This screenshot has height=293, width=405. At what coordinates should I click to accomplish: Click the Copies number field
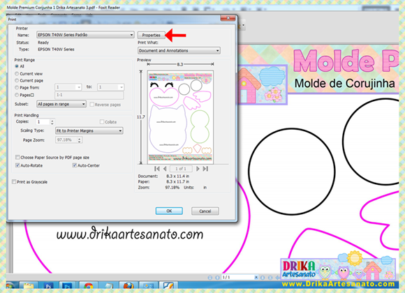pos(43,122)
